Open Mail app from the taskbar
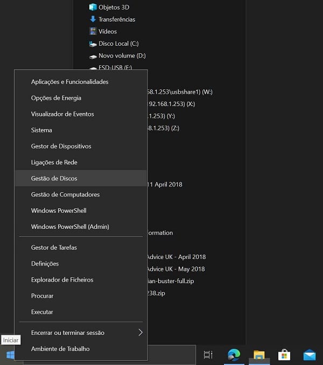This screenshot has height=365, width=323. 310,355
